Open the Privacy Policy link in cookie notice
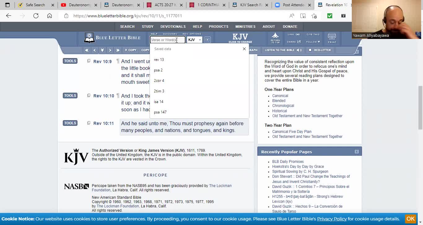423x225 pixels. [332, 219]
